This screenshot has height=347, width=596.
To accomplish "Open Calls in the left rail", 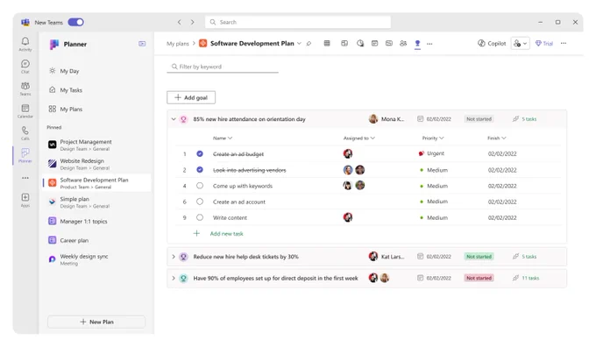I will pos(25,133).
